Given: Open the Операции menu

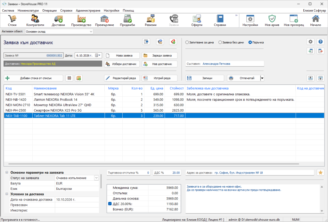Looking at the screenshot, I should pos(49,11).
